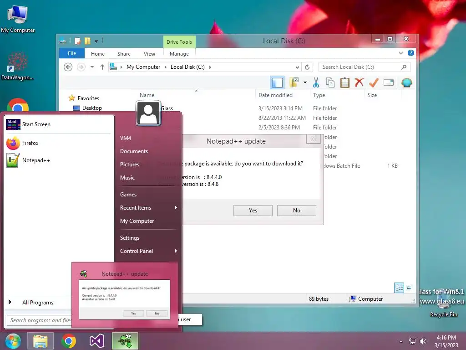Screen dimensions: 466x350
Task: Open Pictures from the Start menu
Action: click(x=130, y=164)
